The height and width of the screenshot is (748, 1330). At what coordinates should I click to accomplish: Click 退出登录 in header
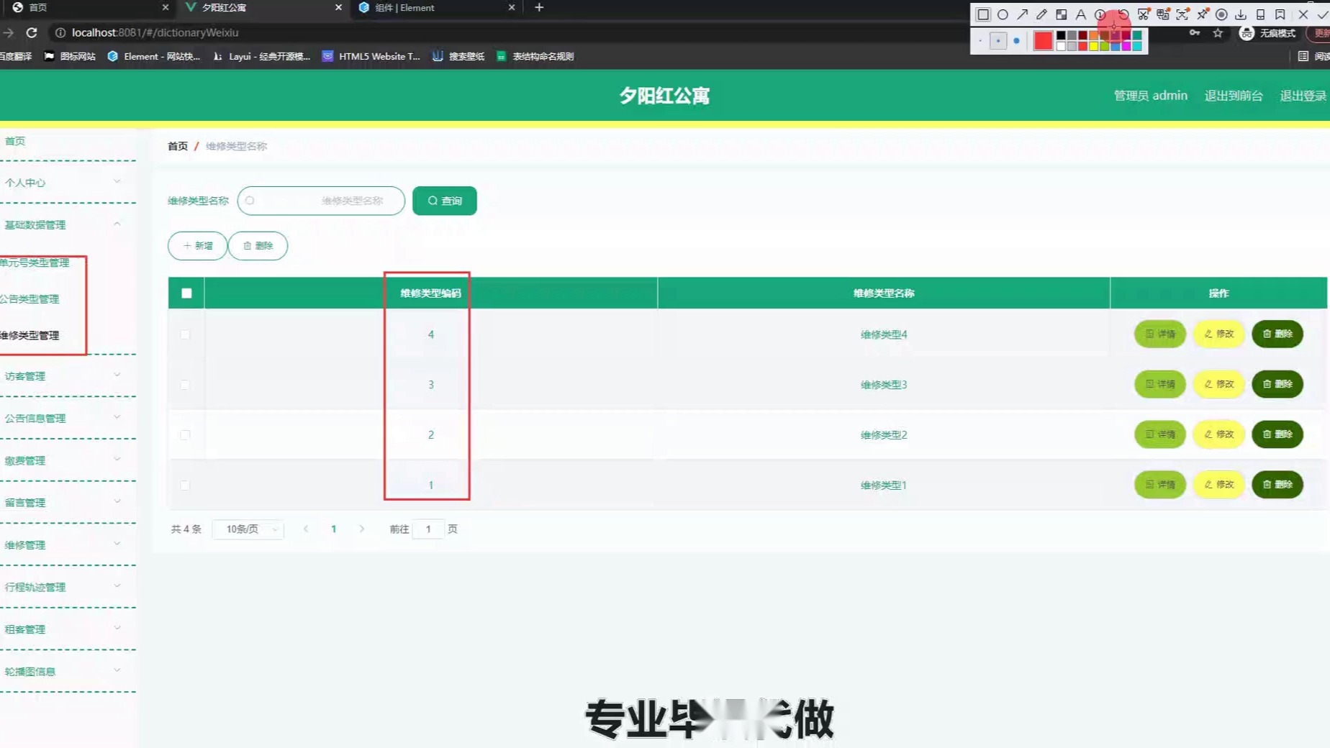pos(1303,96)
